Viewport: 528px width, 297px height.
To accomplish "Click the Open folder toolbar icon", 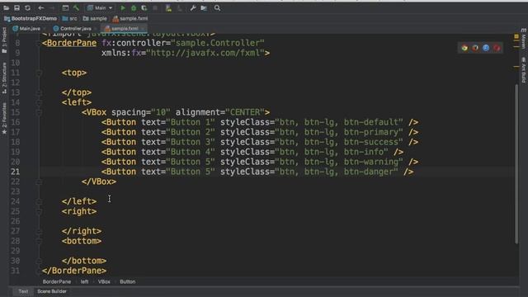I will pos(6,7).
